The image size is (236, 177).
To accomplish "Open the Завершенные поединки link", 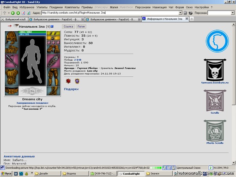I will (32, 103).
